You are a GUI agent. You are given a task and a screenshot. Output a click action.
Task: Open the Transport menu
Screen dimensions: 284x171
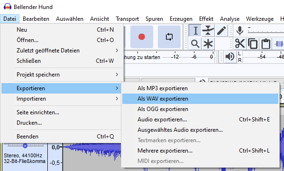[127, 19]
